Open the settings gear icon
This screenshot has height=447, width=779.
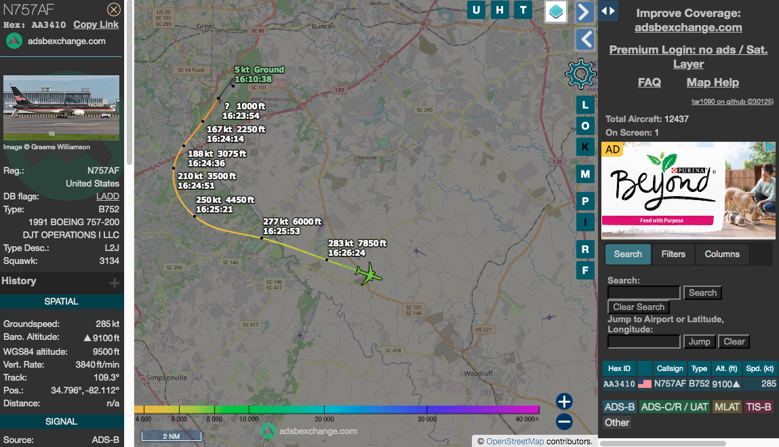tap(580, 74)
